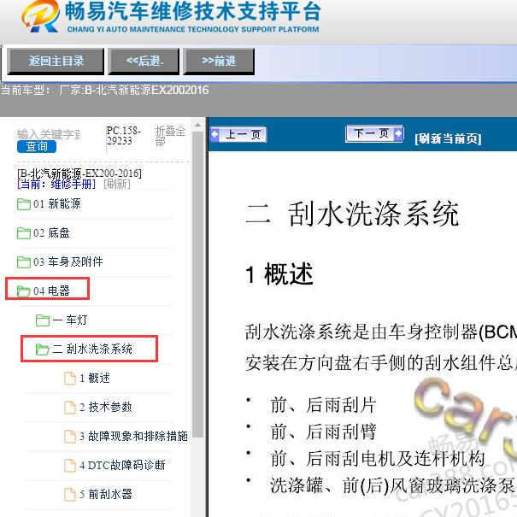Viewport: 517px width, 517px height.
Task: Open the 1 概述 page
Action: [95, 378]
